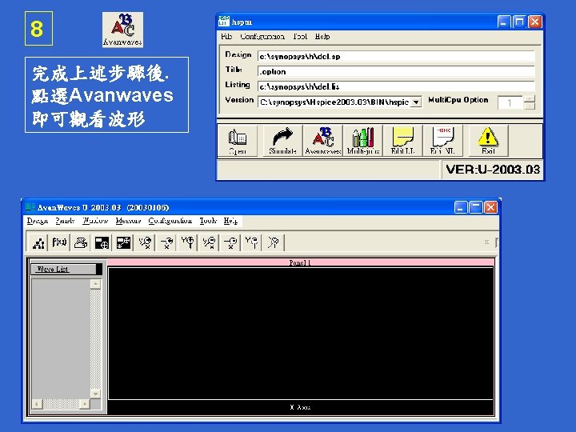
Task: Close the hspui window
Action: click(534, 22)
